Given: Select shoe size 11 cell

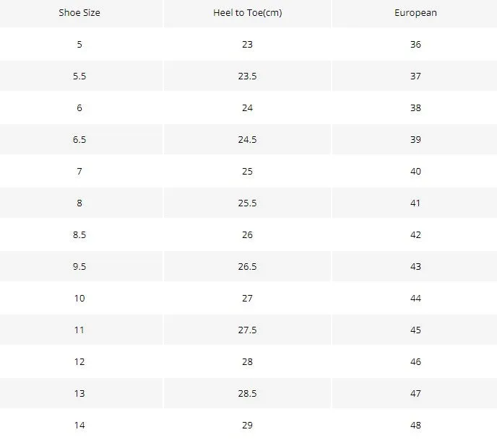Looking at the screenshot, I should click(x=79, y=330).
